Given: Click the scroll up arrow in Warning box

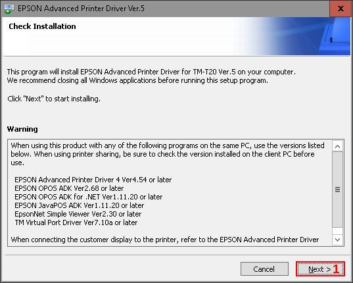Looking at the screenshot, I should pyautogui.click(x=337, y=147).
